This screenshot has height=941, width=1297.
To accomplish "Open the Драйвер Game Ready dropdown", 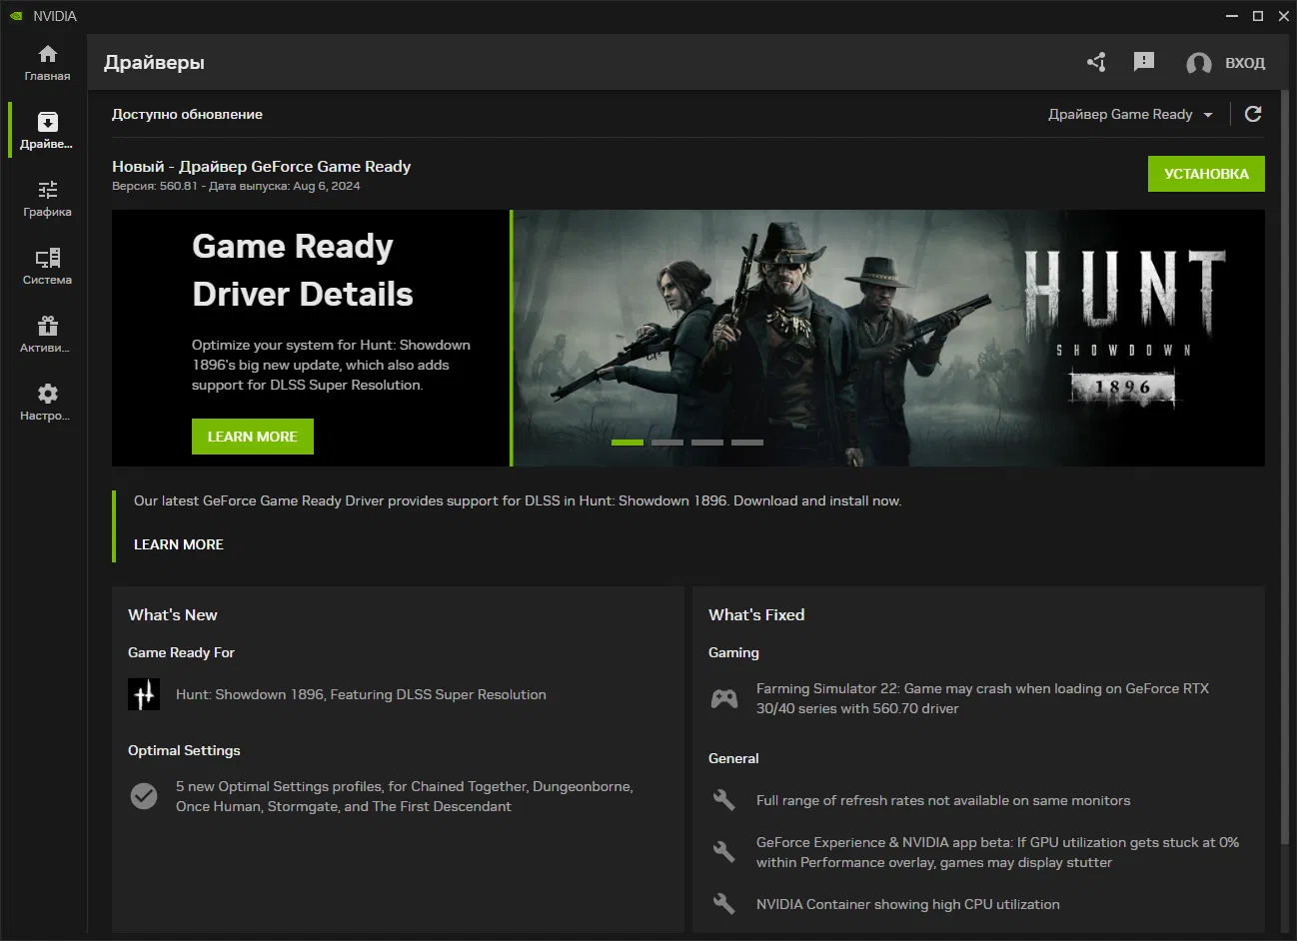I will pos(1130,114).
